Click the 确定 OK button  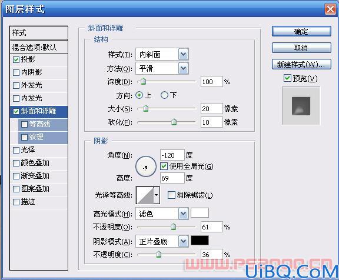[x=301, y=32]
